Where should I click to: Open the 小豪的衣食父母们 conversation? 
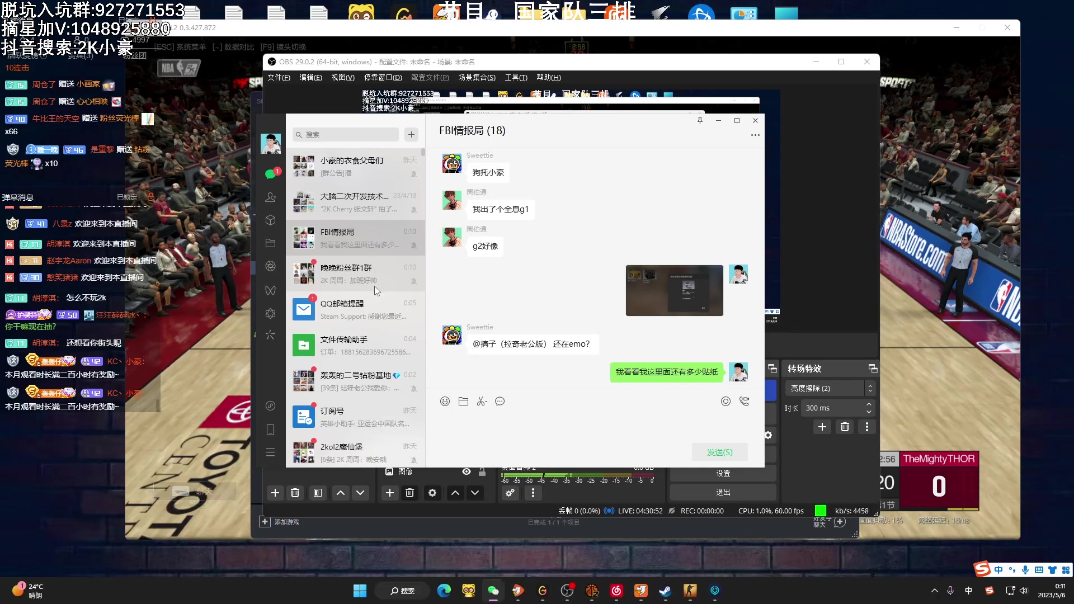coord(356,166)
